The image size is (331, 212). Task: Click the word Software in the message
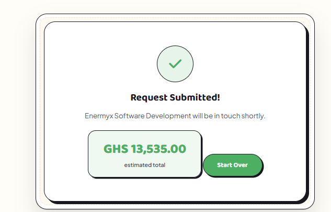coord(129,116)
